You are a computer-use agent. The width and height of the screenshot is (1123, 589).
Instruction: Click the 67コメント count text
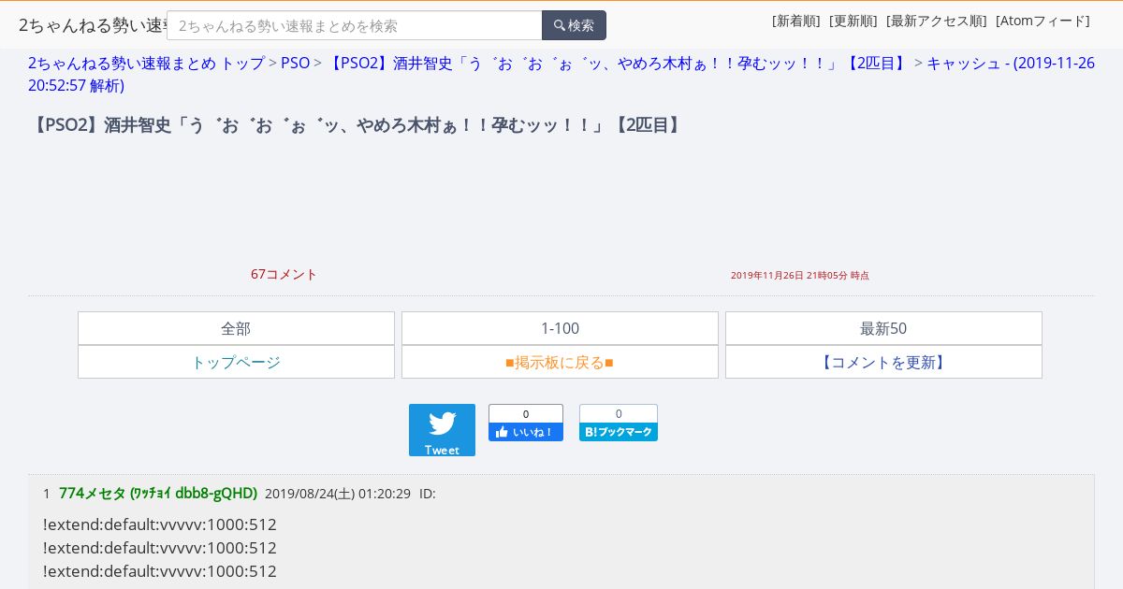click(x=284, y=274)
